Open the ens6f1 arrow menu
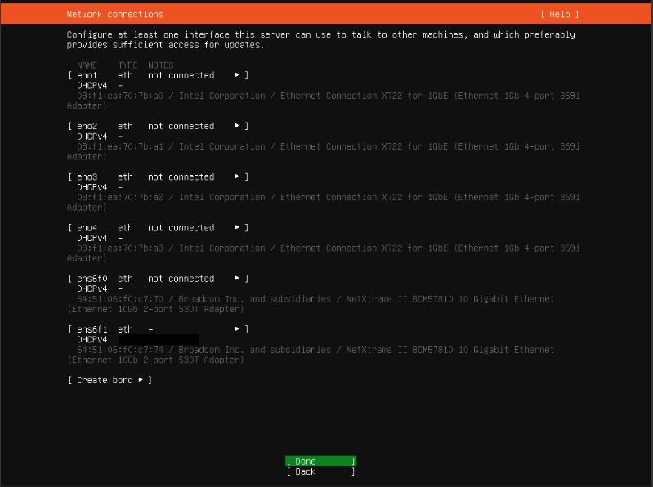This screenshot has height=487, width=653. (238, 329)
